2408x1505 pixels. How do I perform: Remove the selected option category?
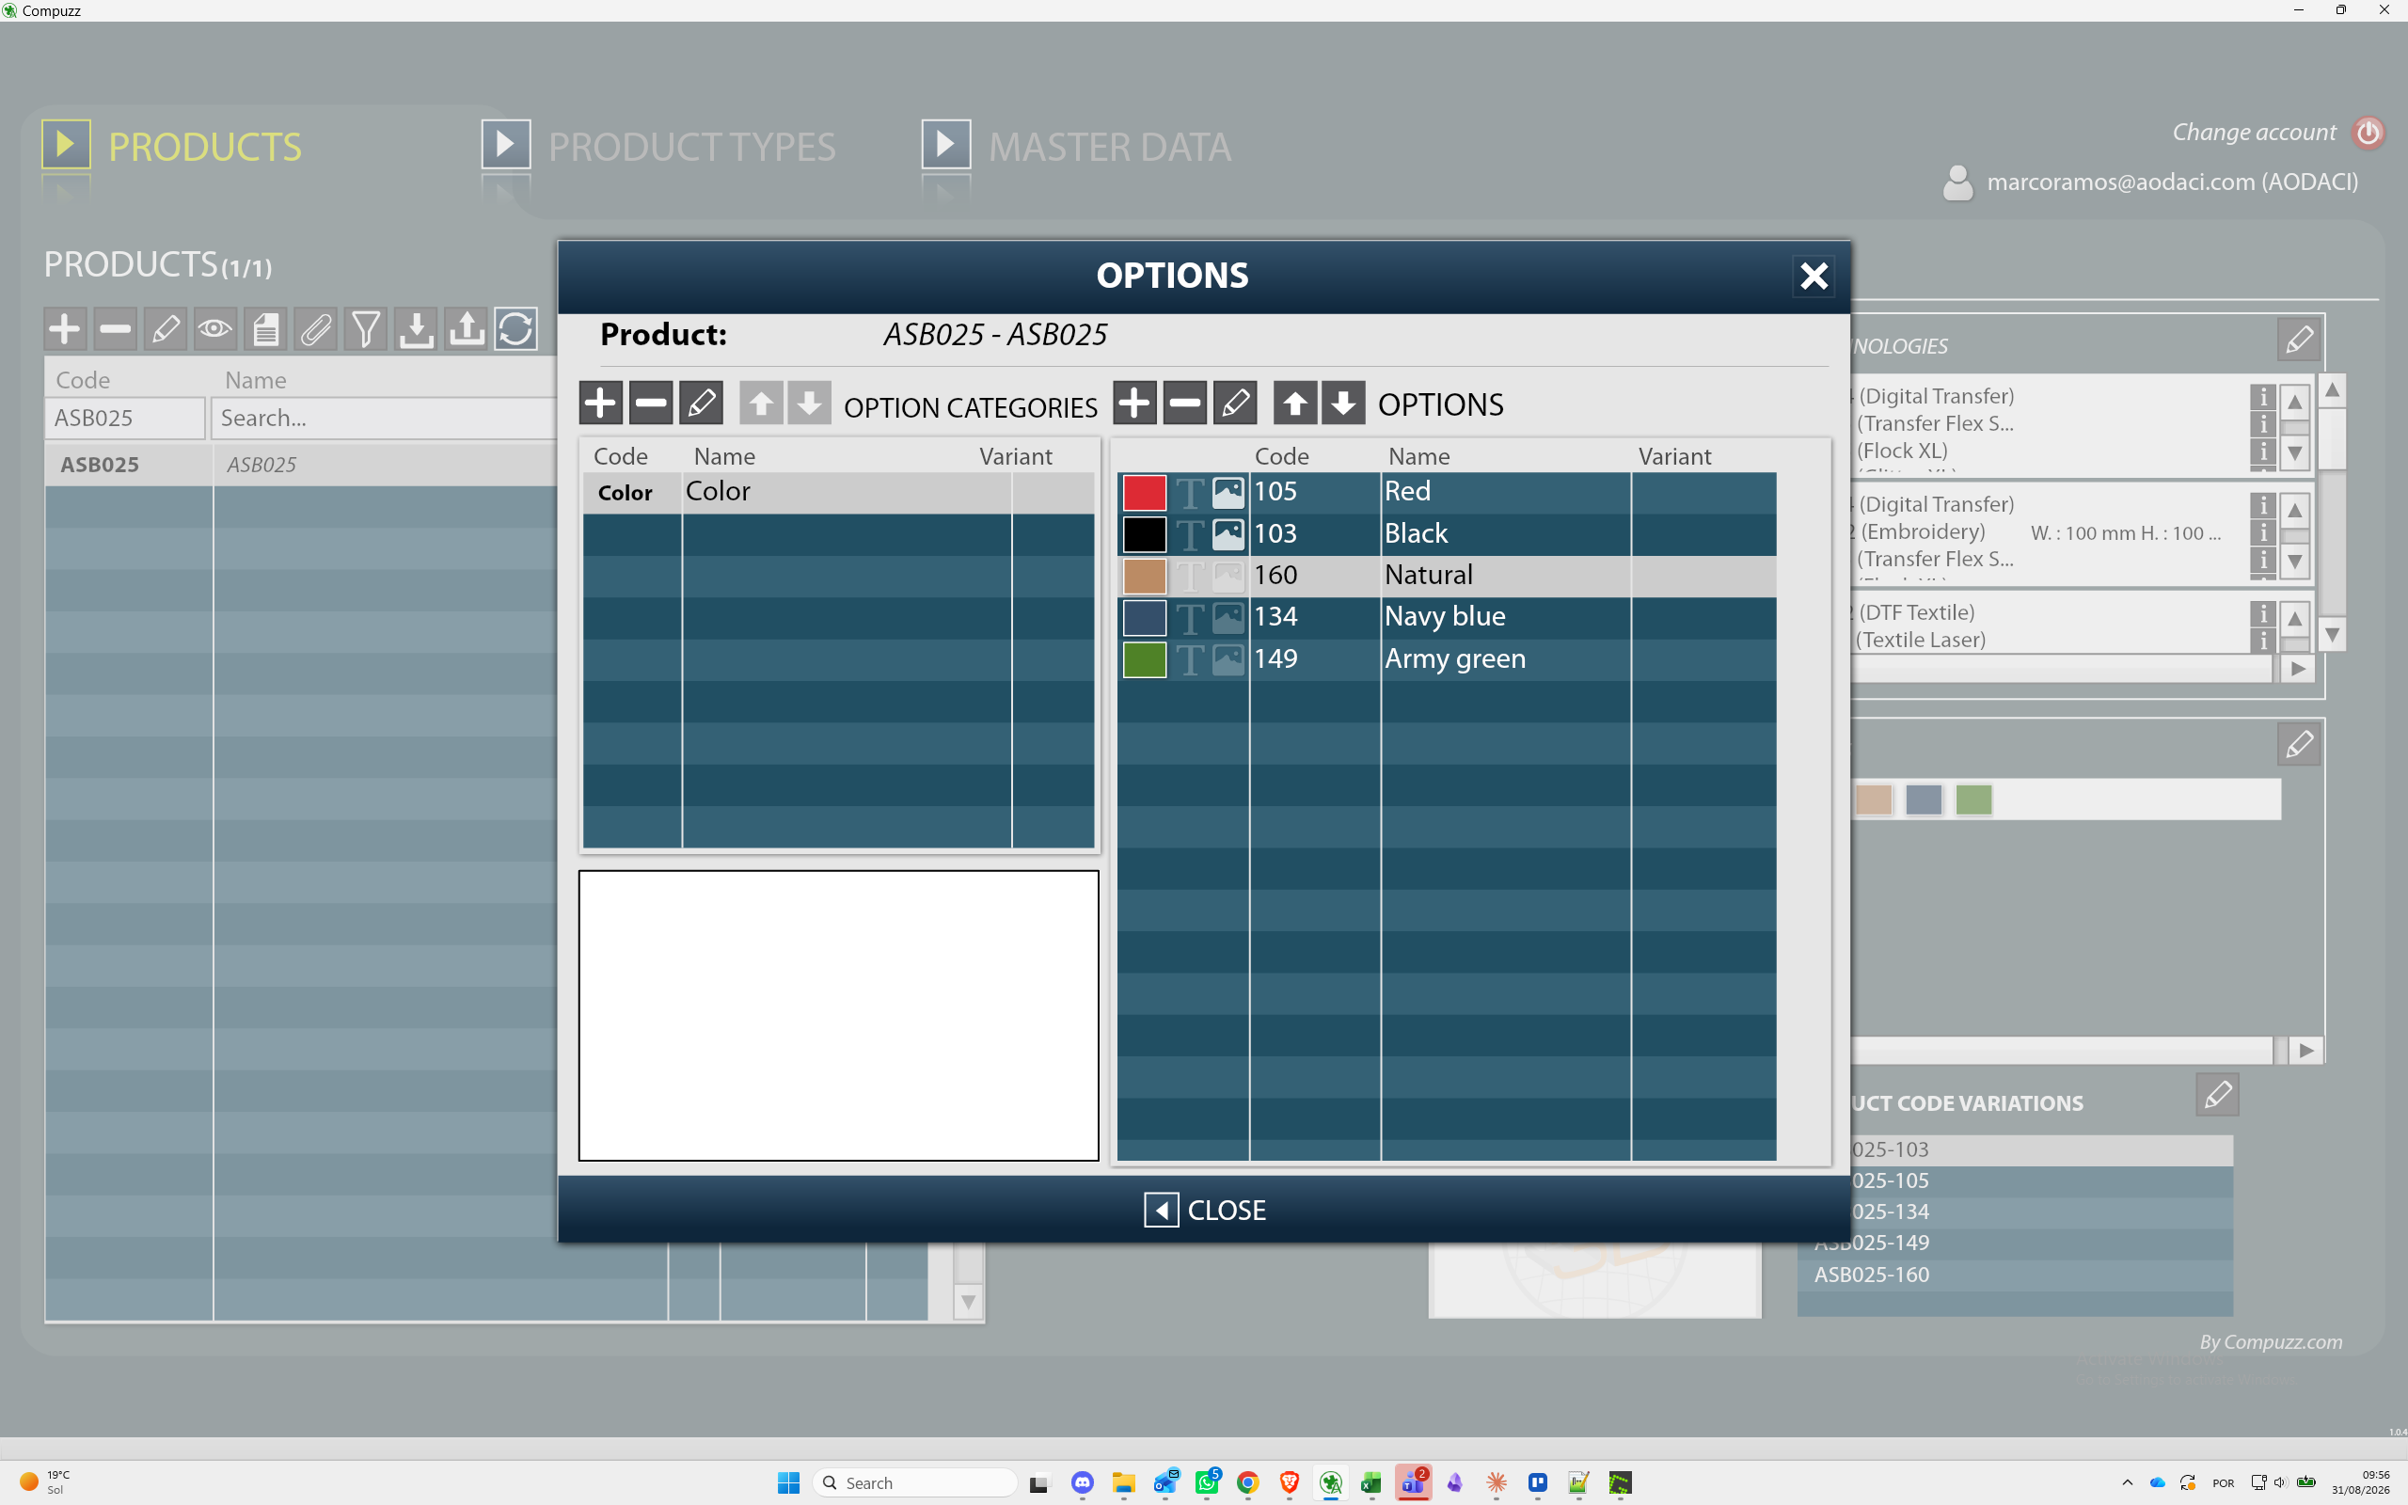(651, 404)
